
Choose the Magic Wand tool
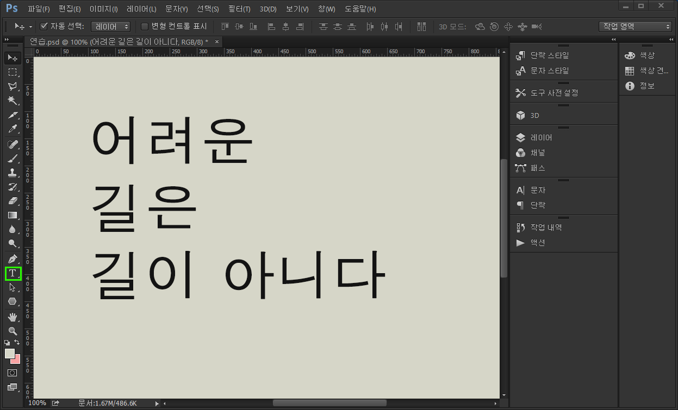12,100
